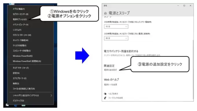Click the 電源モードの変更 help link
Viewport: 197px width, 111px height.
click(x=110, y=85)
